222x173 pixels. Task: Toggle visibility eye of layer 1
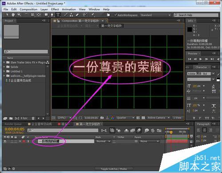pos(5,141)
